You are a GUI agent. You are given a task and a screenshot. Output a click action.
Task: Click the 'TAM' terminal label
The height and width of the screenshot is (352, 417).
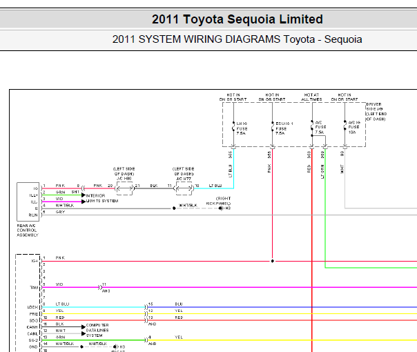(x=34, y=287)
